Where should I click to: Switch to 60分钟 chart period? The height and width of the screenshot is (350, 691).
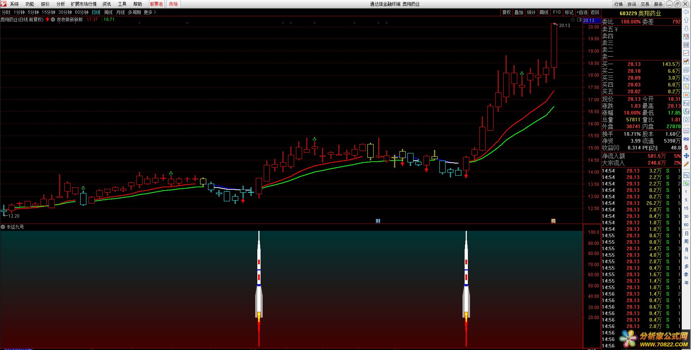point(82,12)
